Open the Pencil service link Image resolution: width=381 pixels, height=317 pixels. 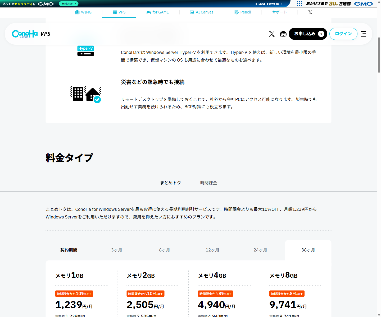pos(243,12)
